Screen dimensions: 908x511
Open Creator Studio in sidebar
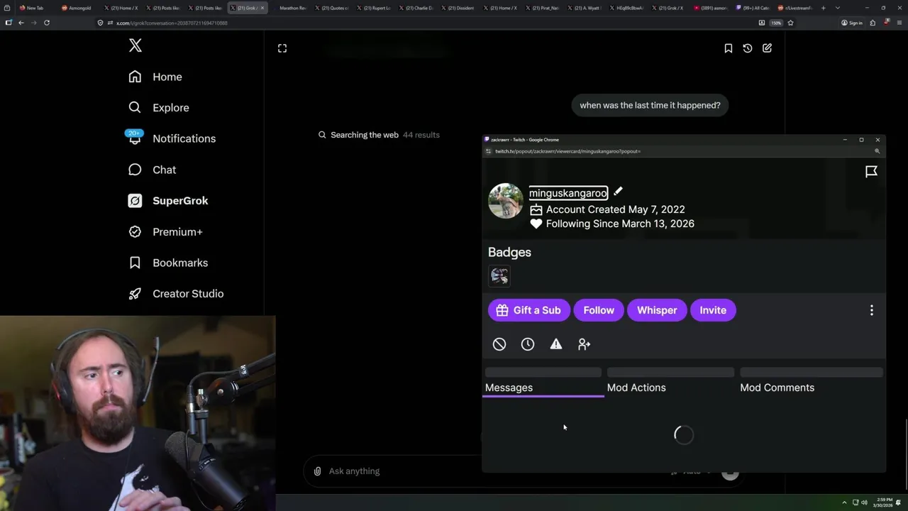[x=176, y=294]
